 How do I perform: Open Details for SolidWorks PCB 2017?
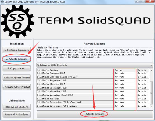tap(143, 99)
